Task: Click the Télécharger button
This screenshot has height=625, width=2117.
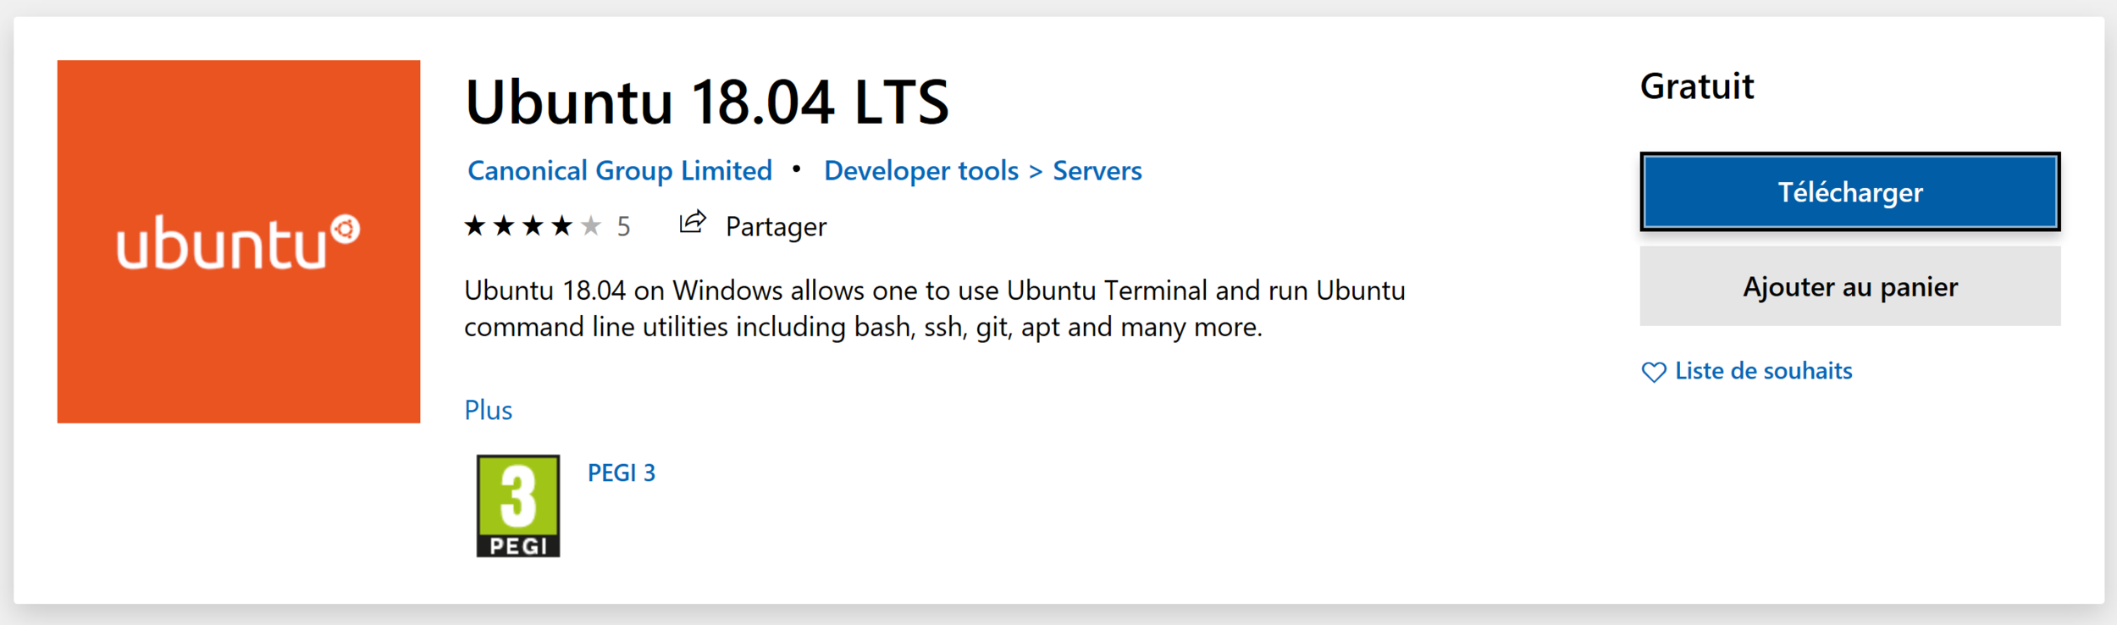Action: point(1850,192)
